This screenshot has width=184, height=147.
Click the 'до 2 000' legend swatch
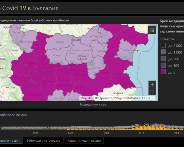[x=163, y=45]
